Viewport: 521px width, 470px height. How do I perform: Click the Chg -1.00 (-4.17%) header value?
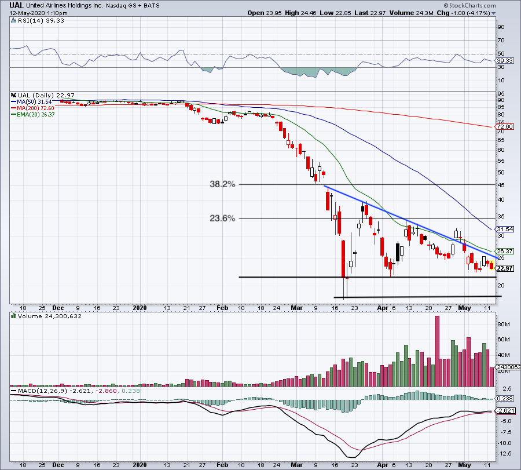(463, 13)
